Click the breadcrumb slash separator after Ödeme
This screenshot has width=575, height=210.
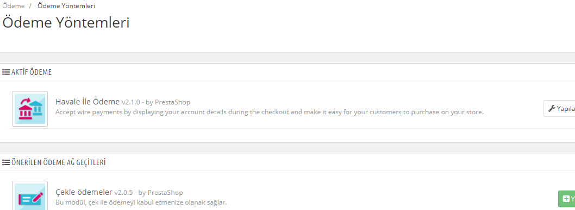[30, 6]
